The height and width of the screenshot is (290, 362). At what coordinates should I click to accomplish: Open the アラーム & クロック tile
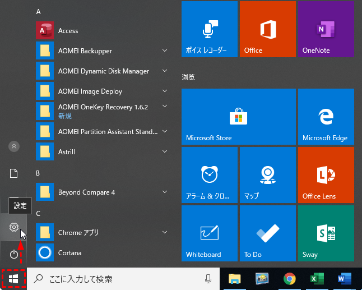[209, 174]
